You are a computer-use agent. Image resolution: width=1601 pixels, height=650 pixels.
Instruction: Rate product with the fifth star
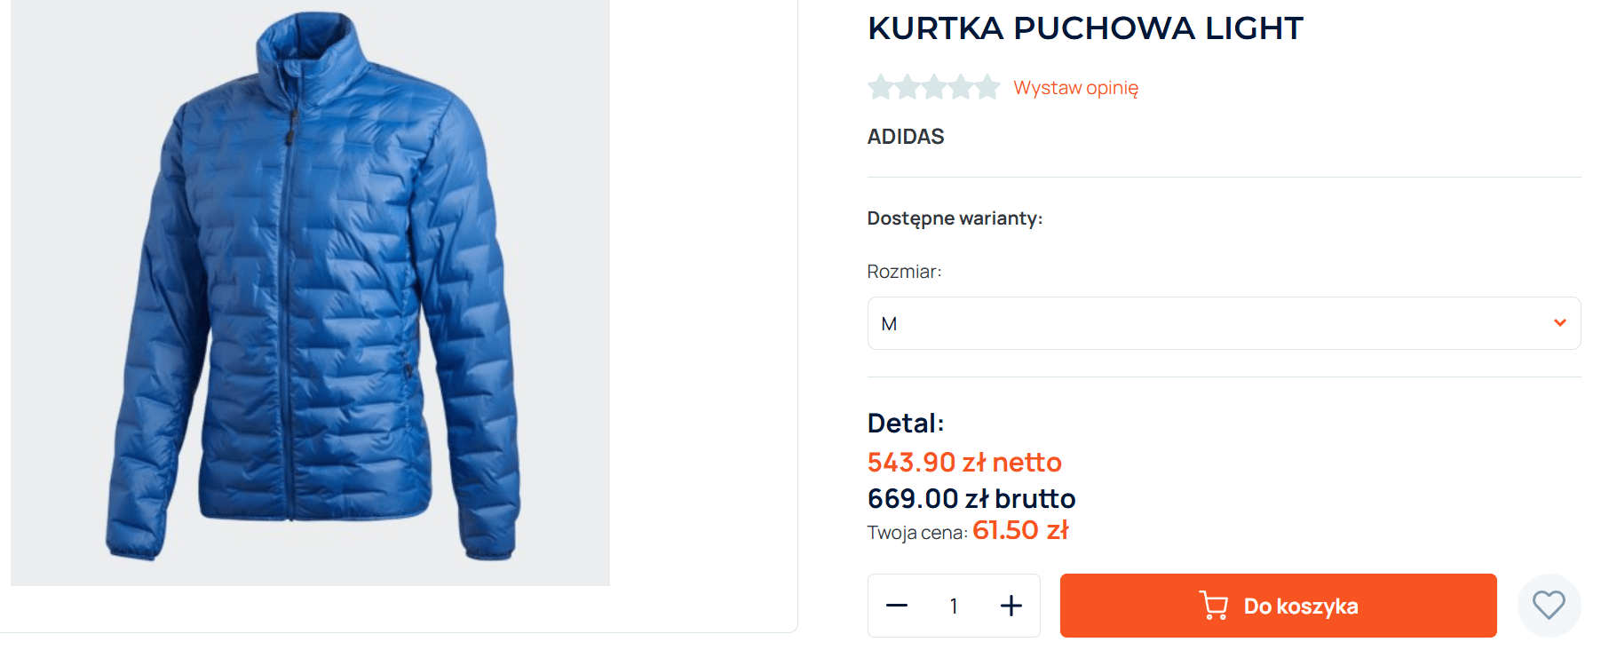(x=987, y=87)
